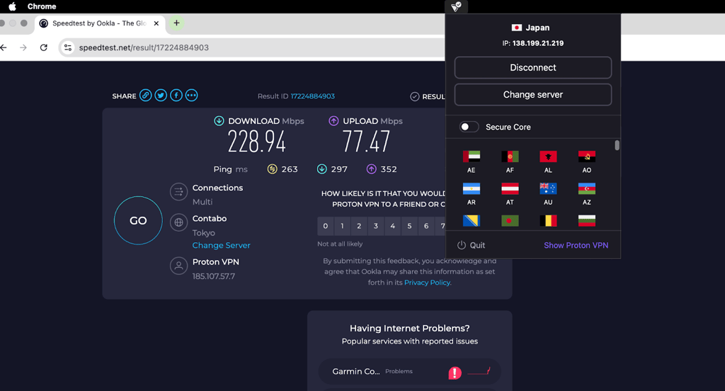Open the Chrome menu in menu bar
725x391 pixels.
(x=42, y=6)
